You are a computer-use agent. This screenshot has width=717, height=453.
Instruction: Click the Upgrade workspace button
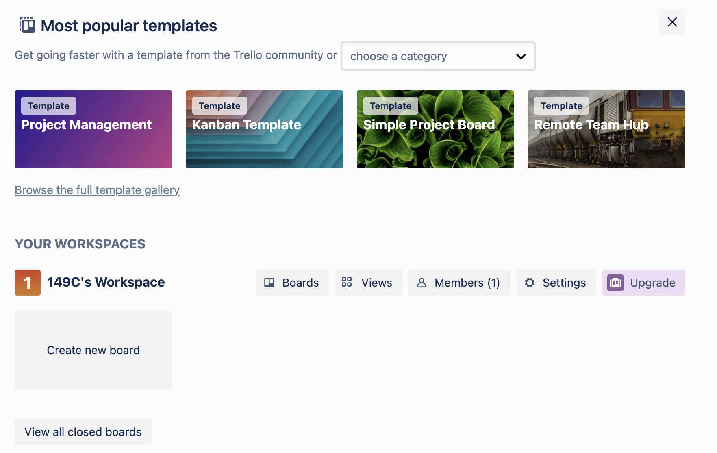(x=643, y=283)
